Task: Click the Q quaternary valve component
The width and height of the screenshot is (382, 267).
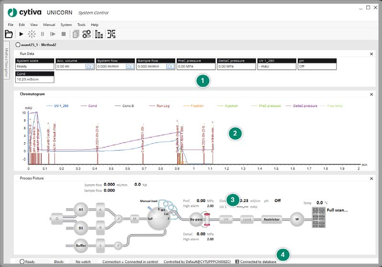Action: click(x=57, y=219)
